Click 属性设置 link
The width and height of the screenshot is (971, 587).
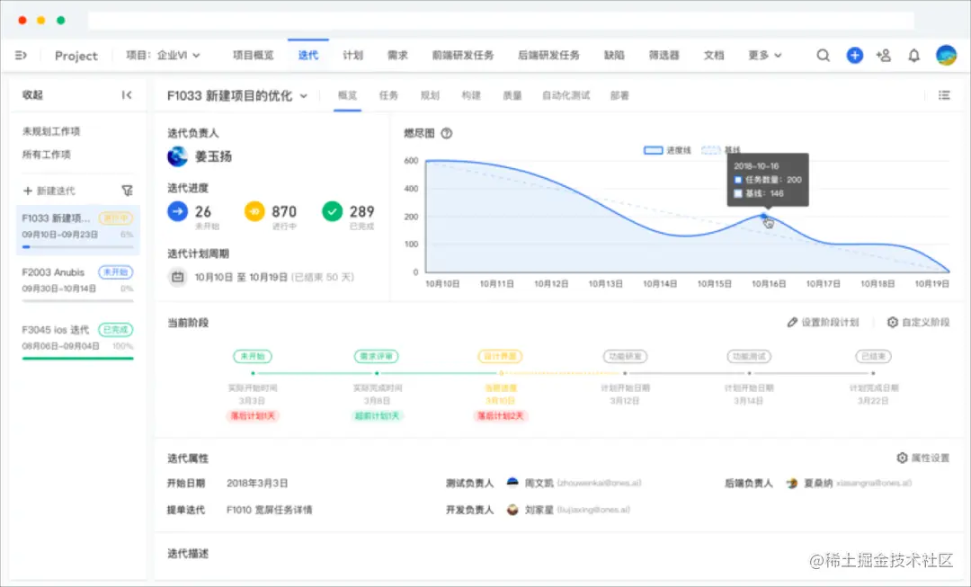point(923,458)
